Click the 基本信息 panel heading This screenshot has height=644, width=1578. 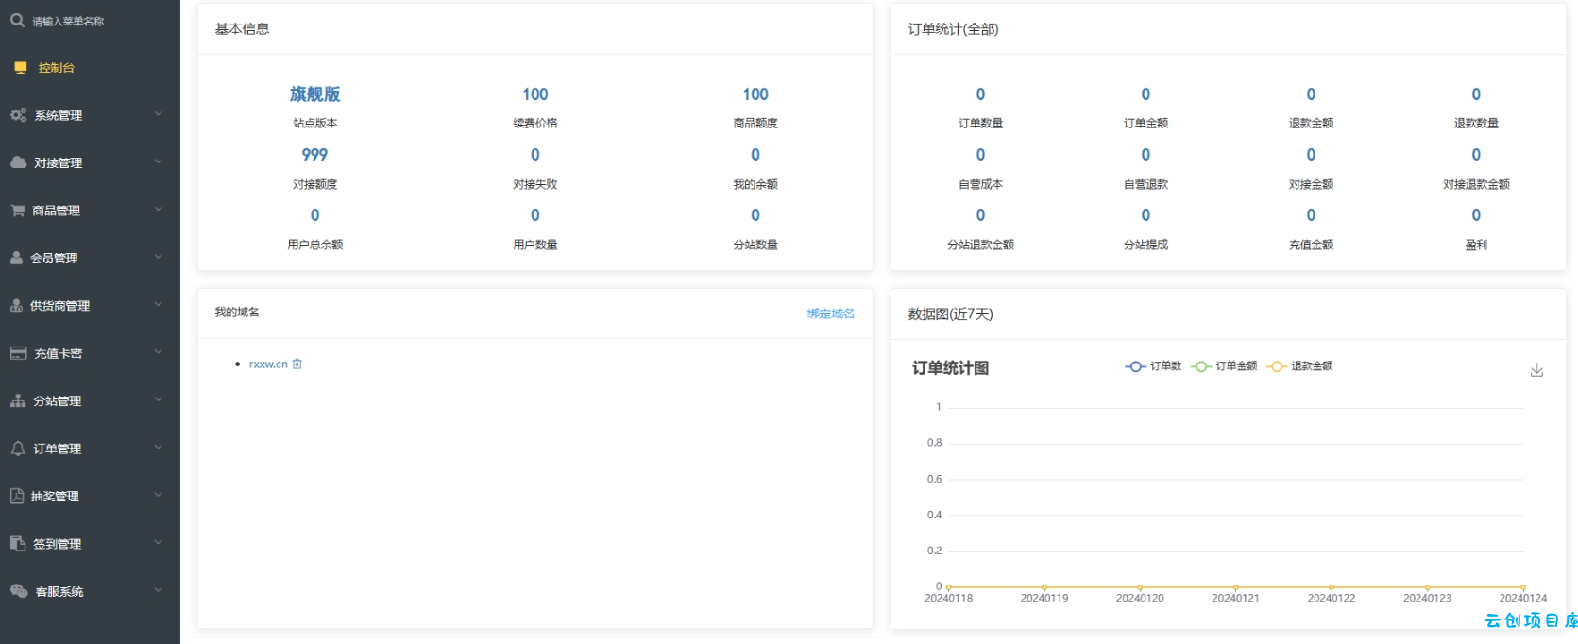tap(242, 29)
